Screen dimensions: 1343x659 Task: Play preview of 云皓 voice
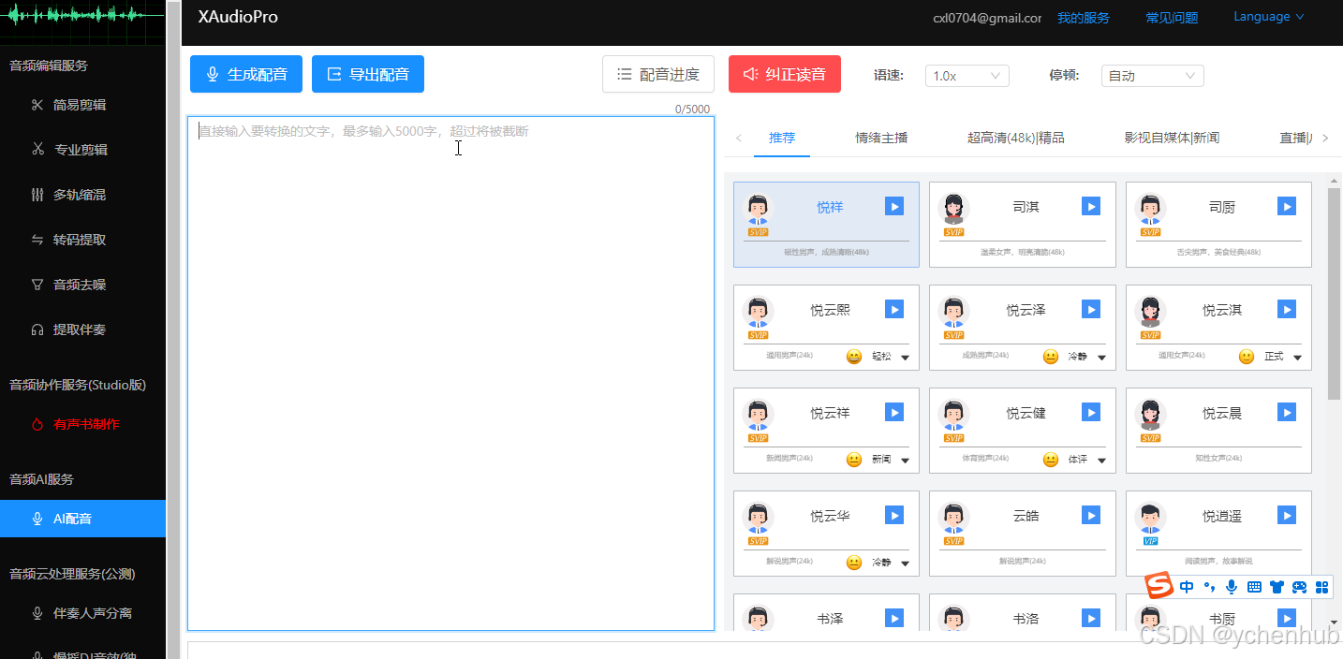coord(1091,515)
